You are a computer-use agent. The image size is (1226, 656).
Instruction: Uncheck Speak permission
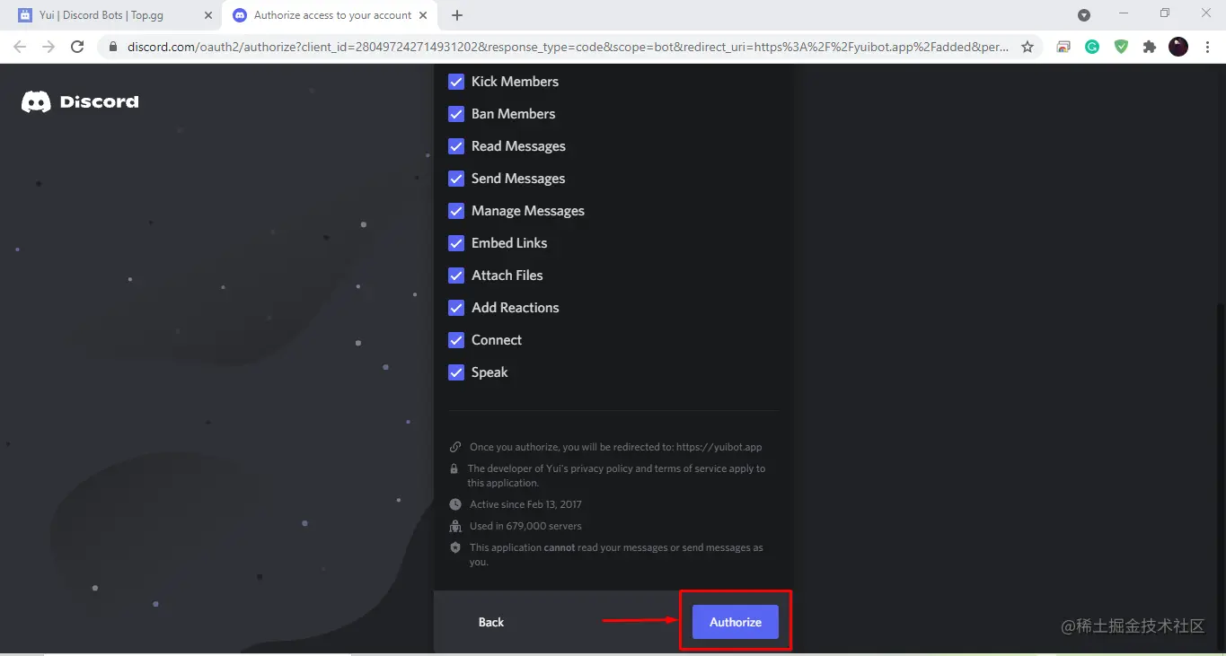456,372
